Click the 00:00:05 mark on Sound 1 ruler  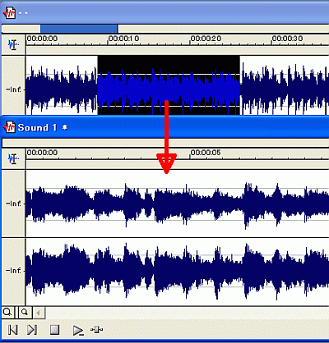coord(206,153)
